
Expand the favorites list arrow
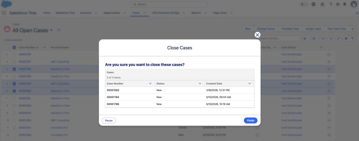tap(306, 4)
